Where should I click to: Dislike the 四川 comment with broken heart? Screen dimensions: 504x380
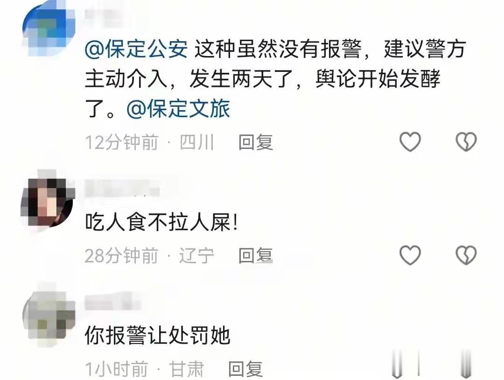pos(466,142)
